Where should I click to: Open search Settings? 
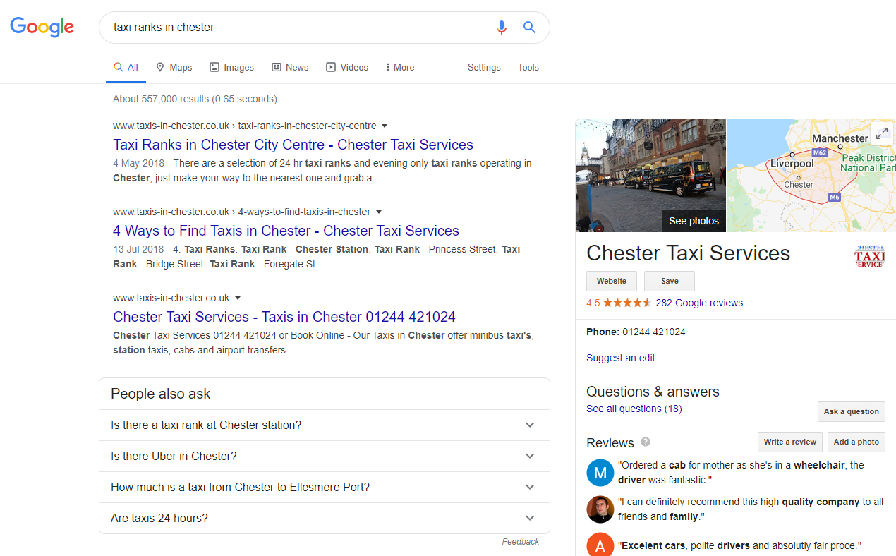[x=484, y=68]
